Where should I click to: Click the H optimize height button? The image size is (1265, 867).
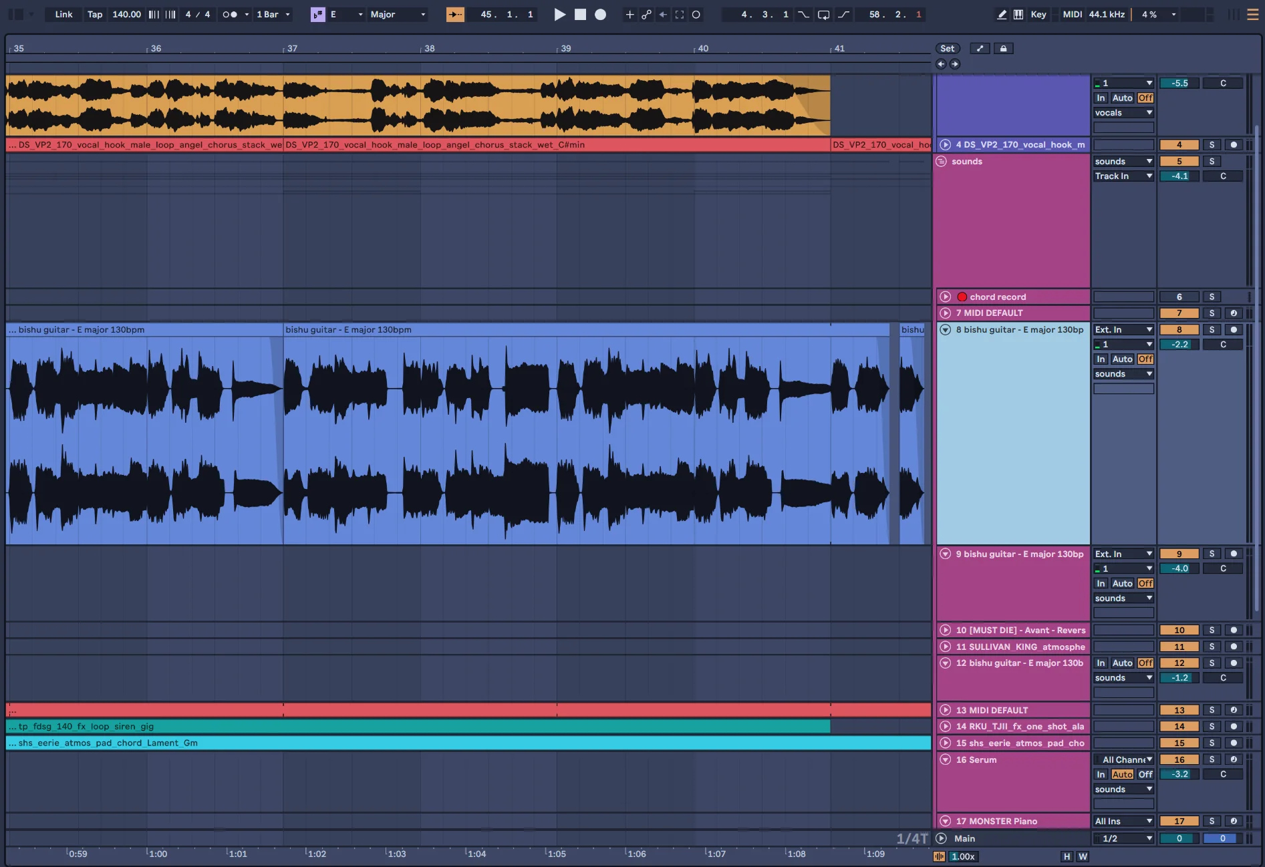coord(1067,856)
